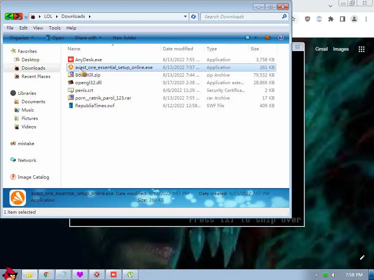Expand the arrow after LOL in breadcrumb
Image resolution: width=374 pixels, height=280 pixels.
click(57, 16)
